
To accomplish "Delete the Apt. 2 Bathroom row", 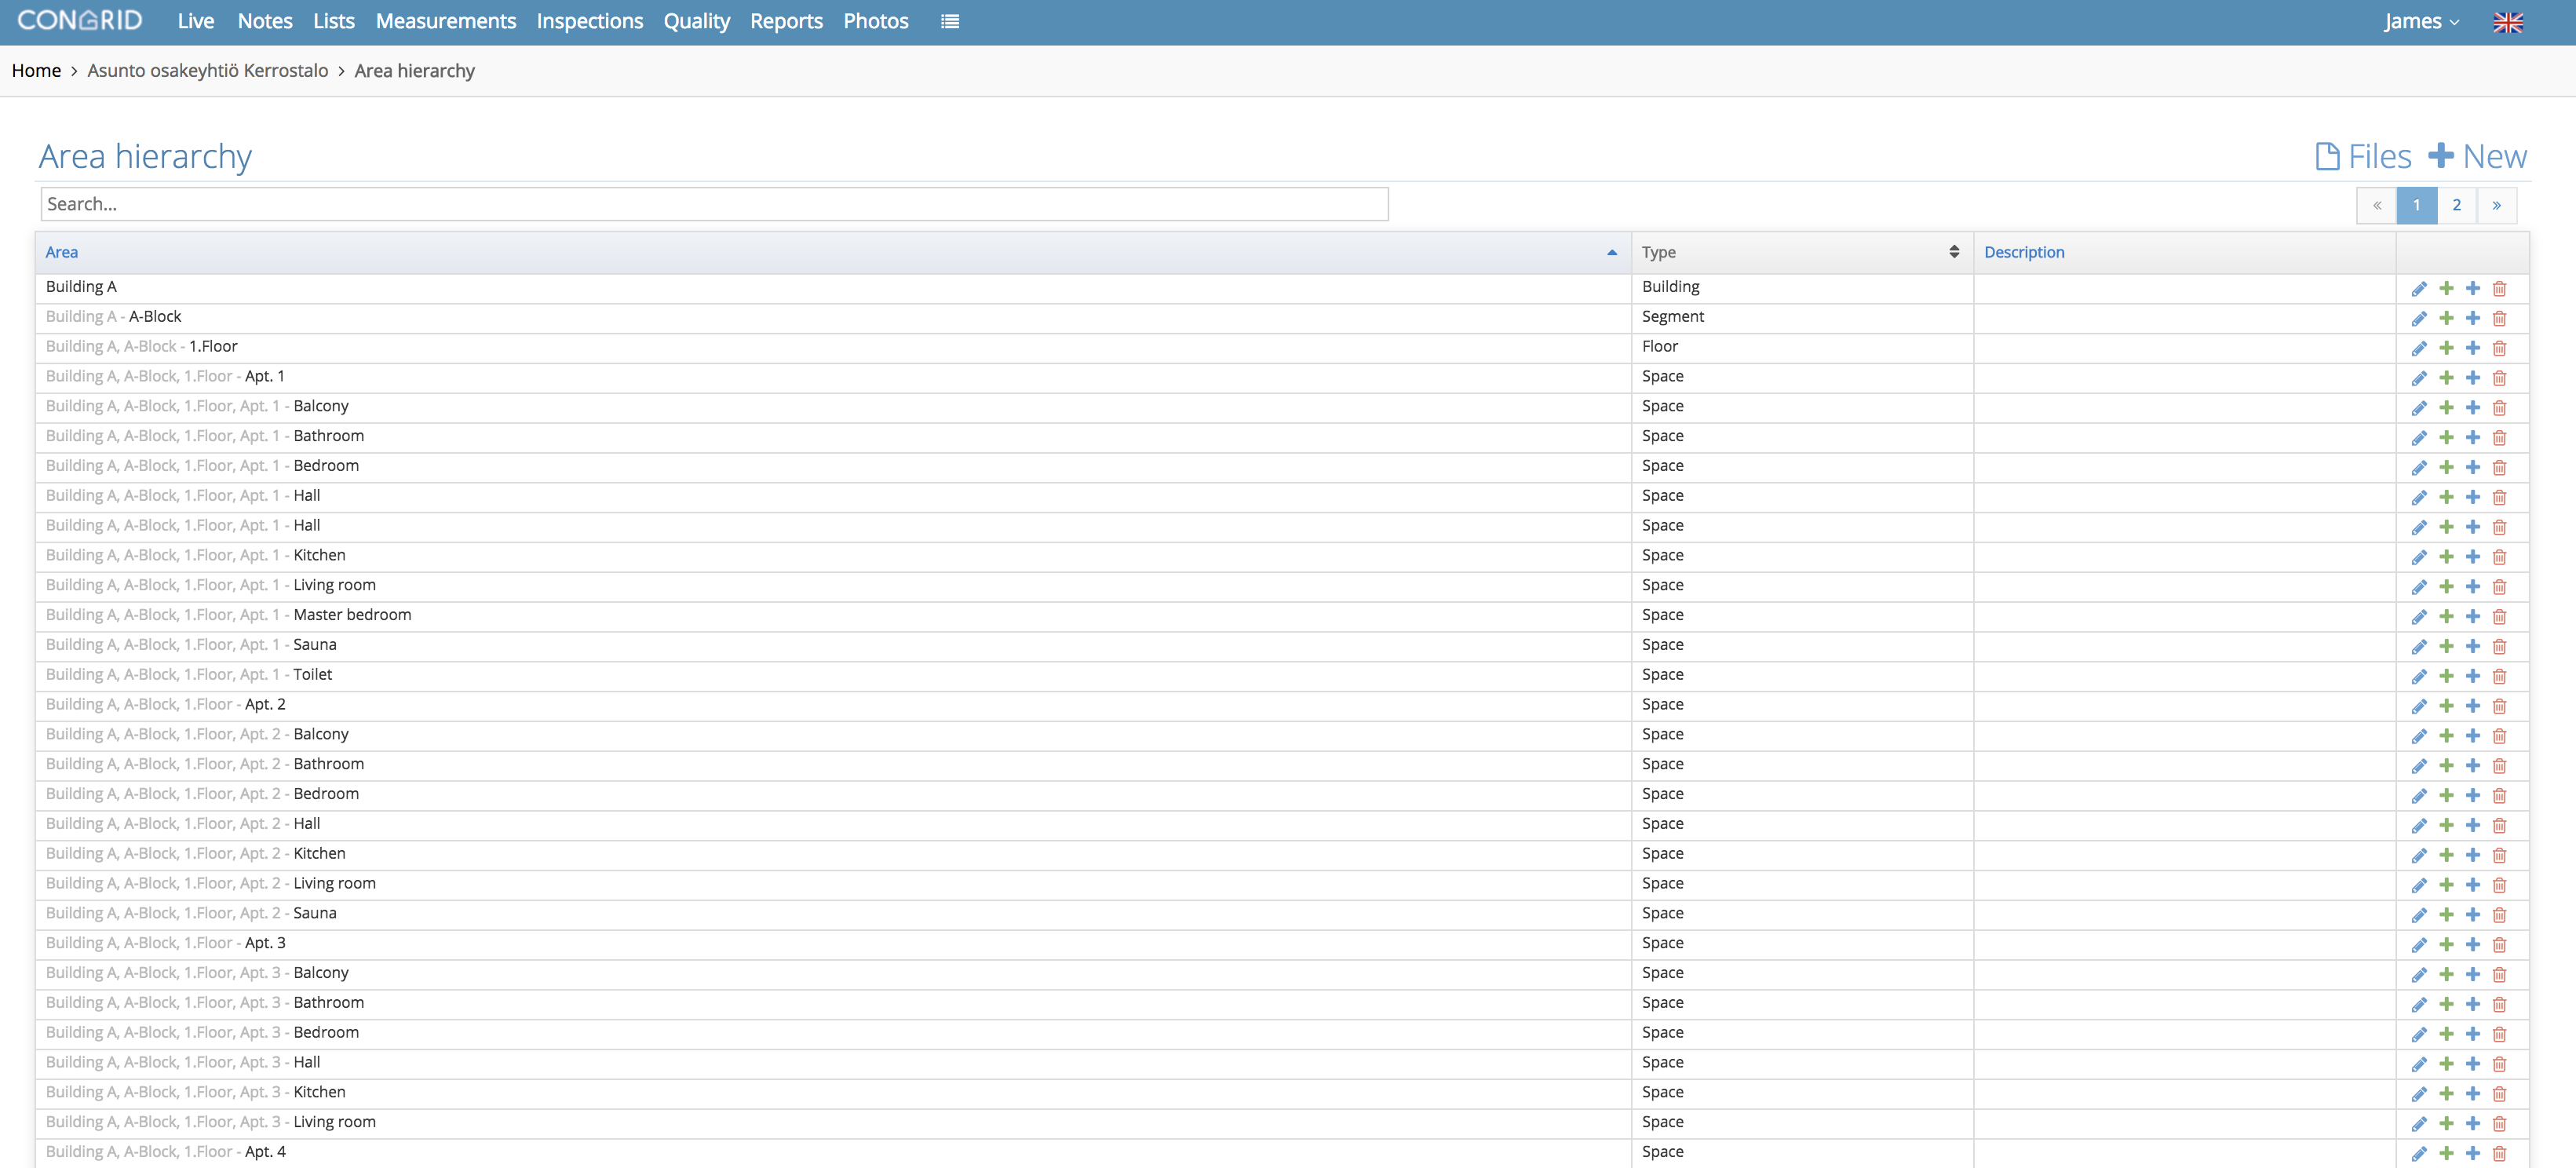I will (2499, 766).
